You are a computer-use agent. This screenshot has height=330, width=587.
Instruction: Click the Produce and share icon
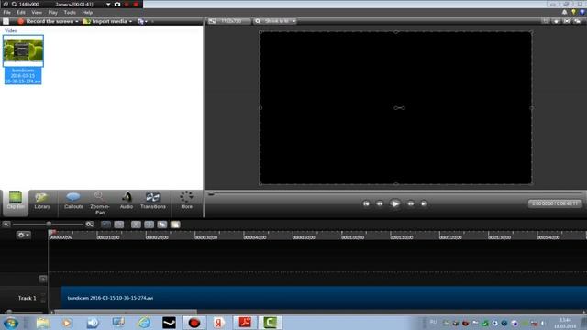pyautogui.click(x=140, y=21)
